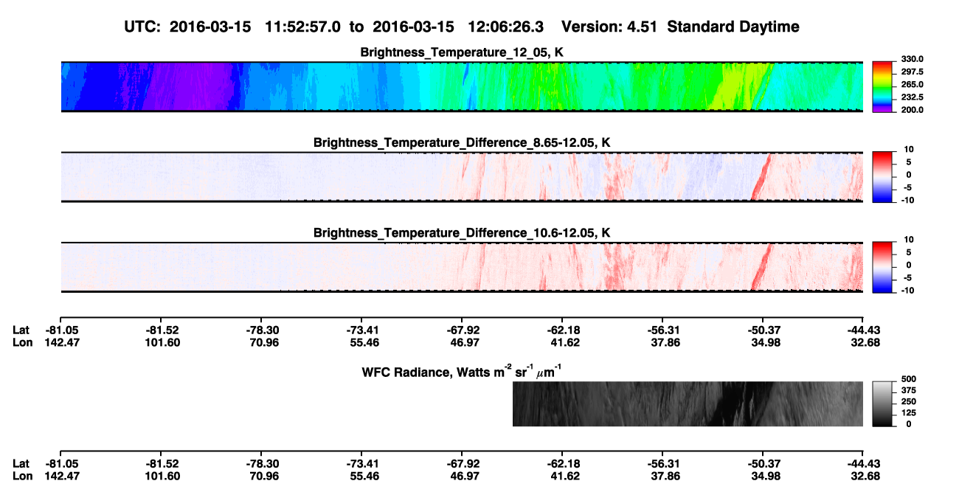Click the Brightness_Temperature_Difference_10.6-12.05 panel title

(462, 233)
